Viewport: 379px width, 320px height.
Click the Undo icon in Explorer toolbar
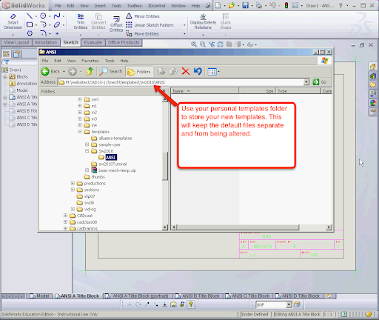pos(198,72)
